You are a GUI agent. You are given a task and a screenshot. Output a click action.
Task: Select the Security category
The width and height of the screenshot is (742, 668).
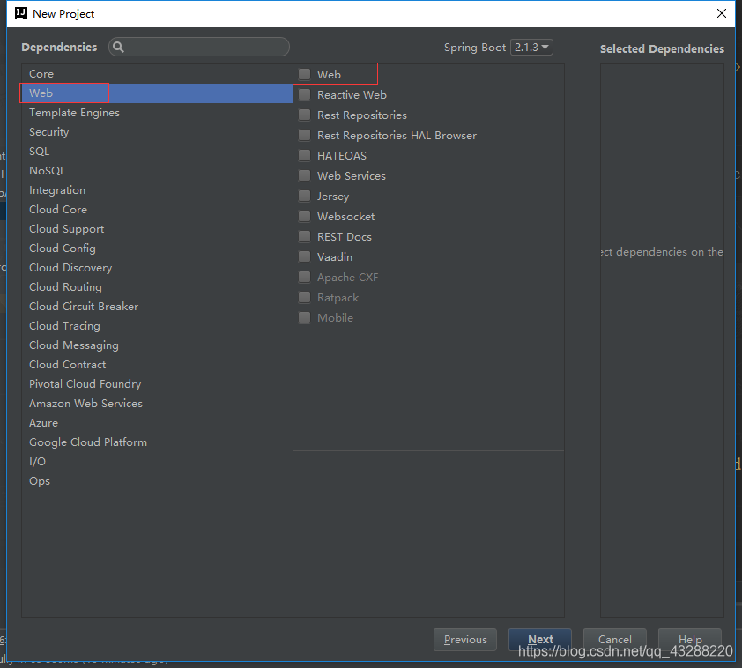click(x=157, y=132)
